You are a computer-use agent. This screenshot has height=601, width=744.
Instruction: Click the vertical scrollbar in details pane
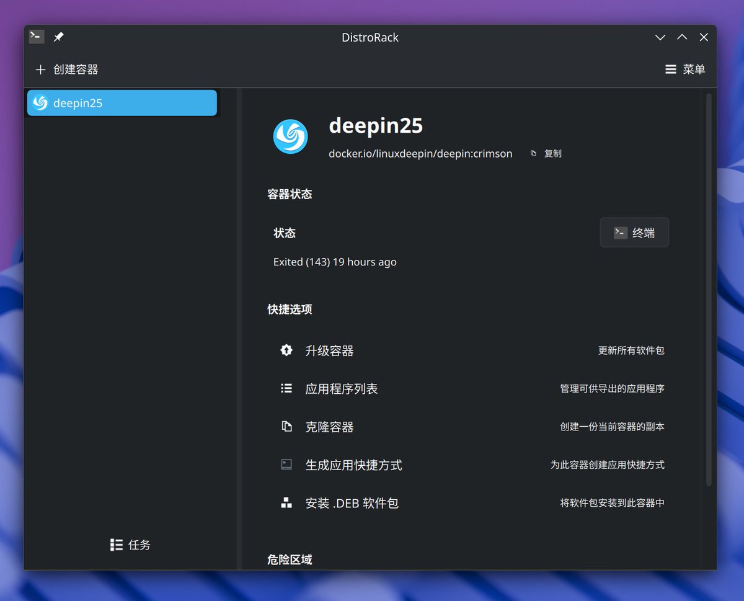709,290
